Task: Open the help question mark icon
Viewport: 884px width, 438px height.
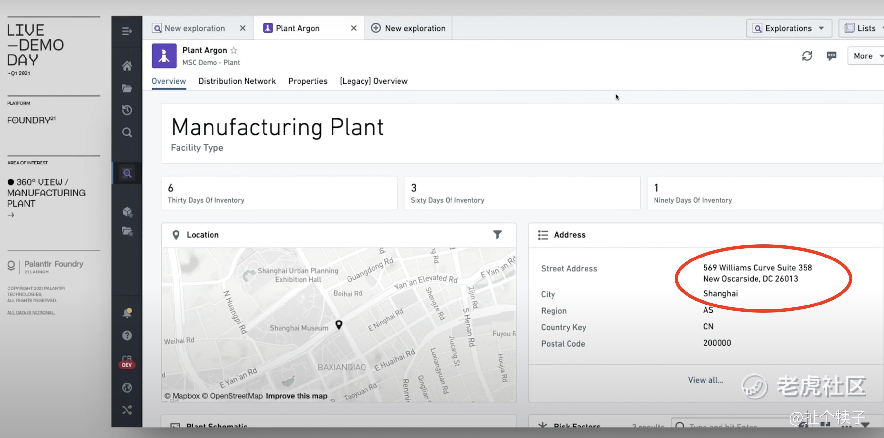Action: [x=127, y=335]
